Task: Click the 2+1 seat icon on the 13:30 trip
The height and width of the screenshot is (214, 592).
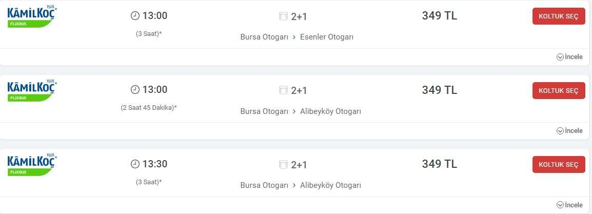Action: click(x=283, y=165)
